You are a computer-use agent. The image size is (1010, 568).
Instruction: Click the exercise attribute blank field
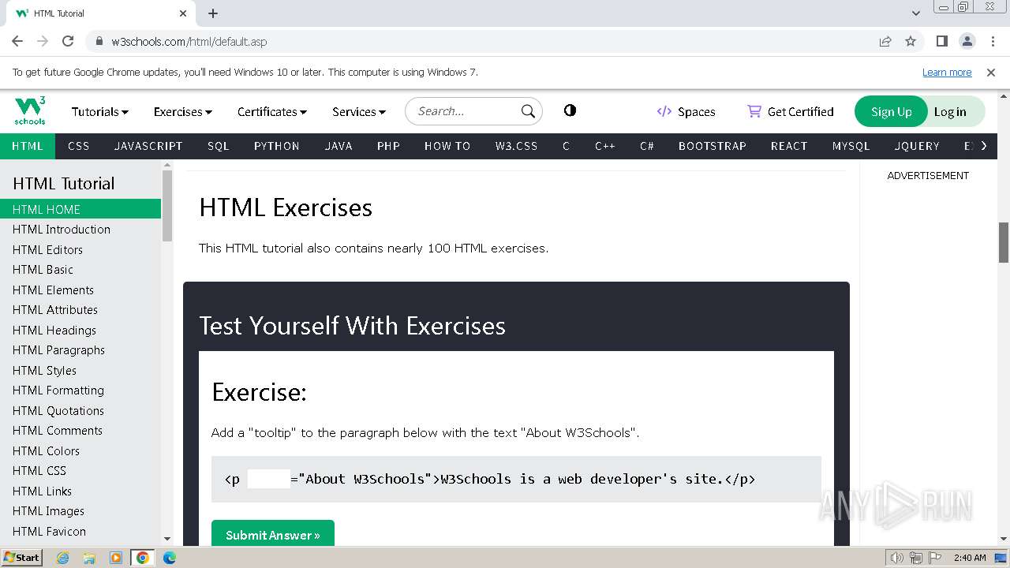(x=269, y=478)
